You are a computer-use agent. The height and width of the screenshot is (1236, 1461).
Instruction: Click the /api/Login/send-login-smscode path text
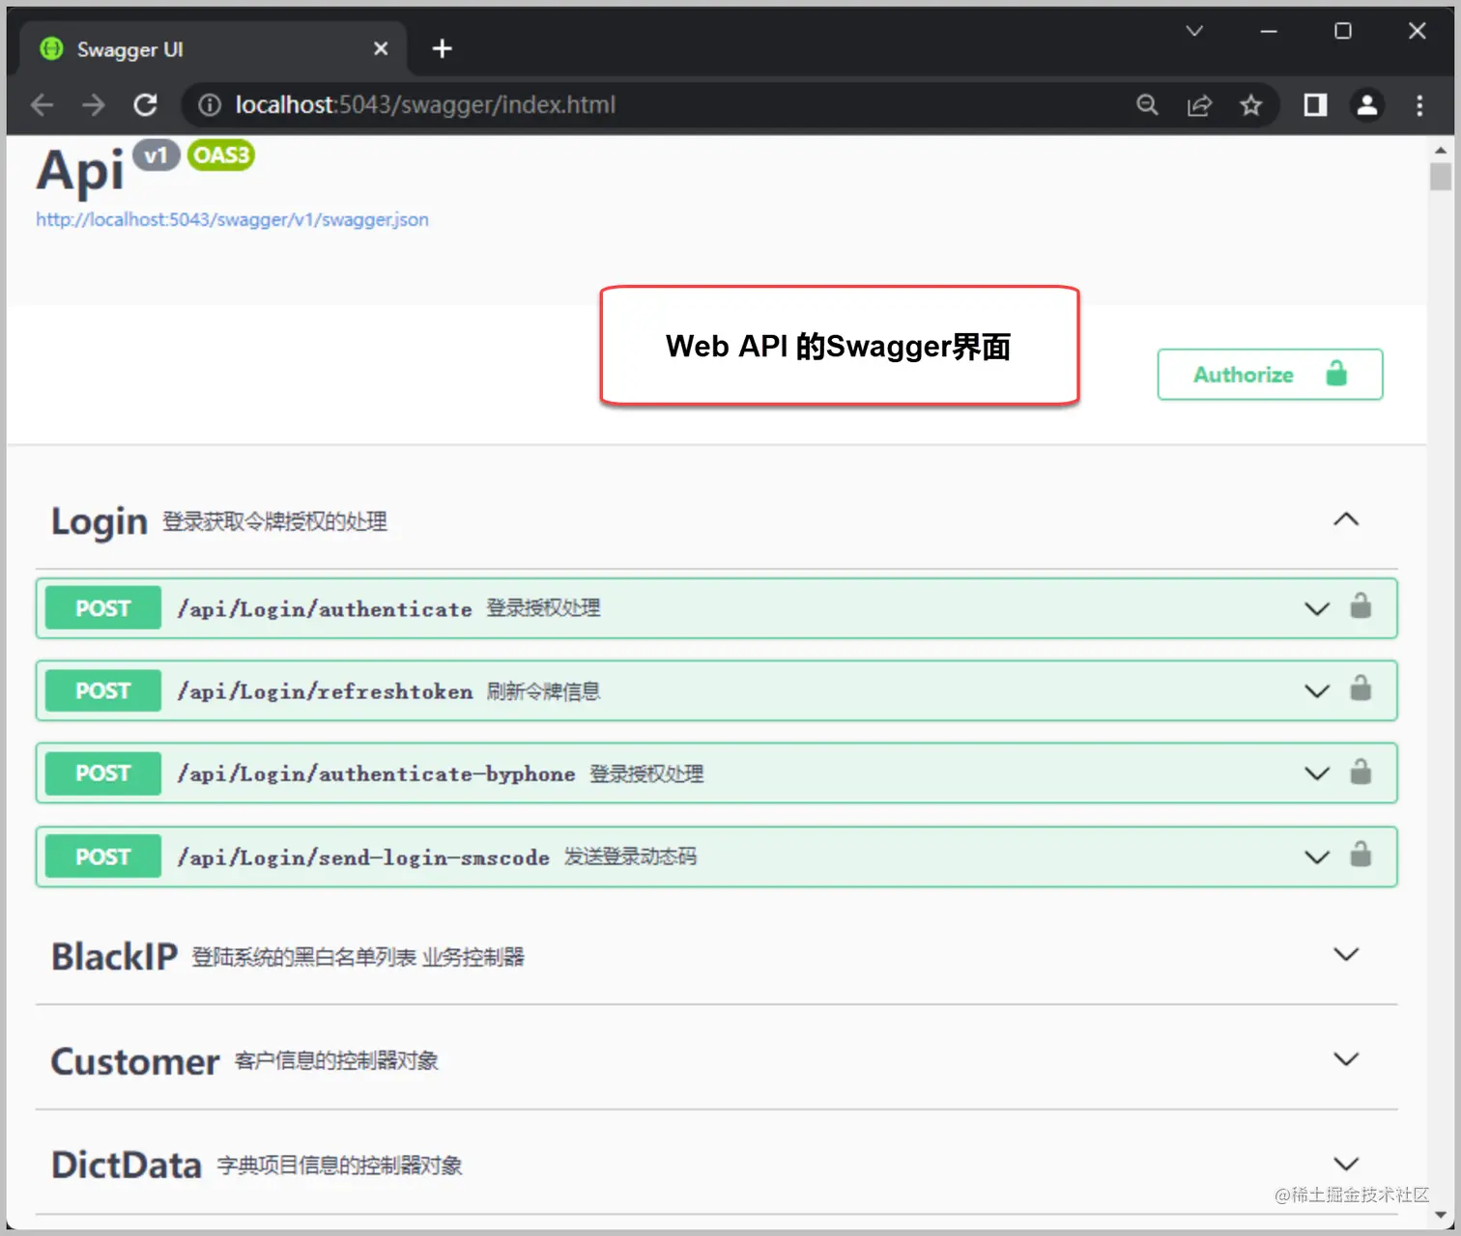pos(363,857)
